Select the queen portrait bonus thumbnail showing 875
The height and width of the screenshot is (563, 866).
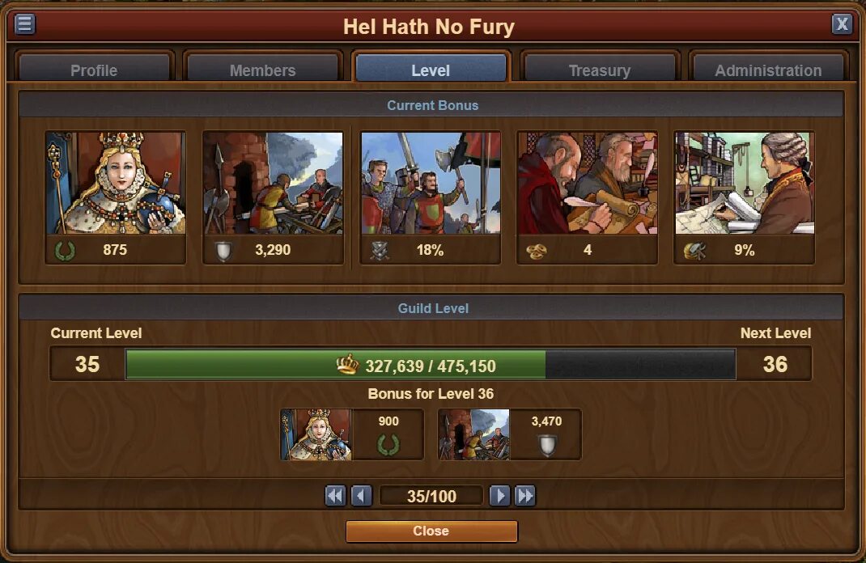(x=116, y=183)
